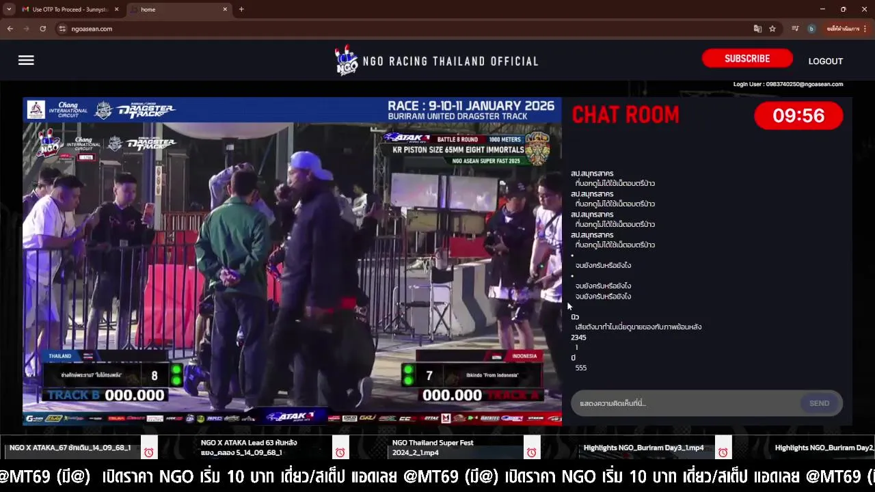
Task: Open the Chrome three-dot menu
Action: (x=865, y=29)
